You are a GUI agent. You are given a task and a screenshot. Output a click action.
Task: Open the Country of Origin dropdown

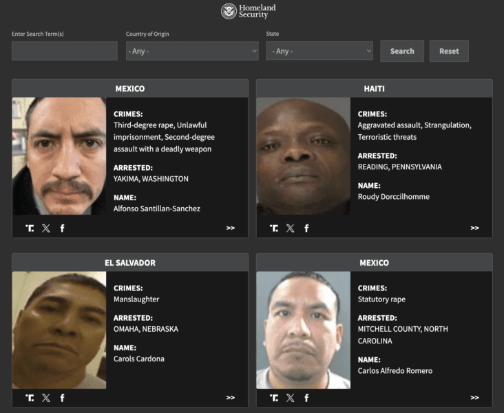pyautogui.click(x=192, y=51)
